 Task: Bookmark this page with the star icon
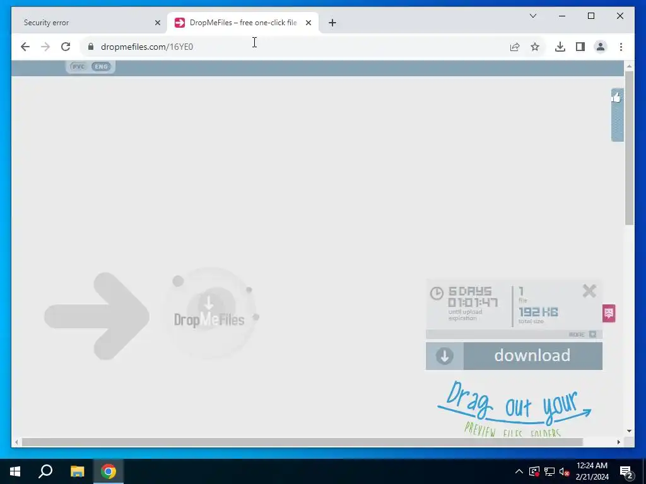point(535,47)
